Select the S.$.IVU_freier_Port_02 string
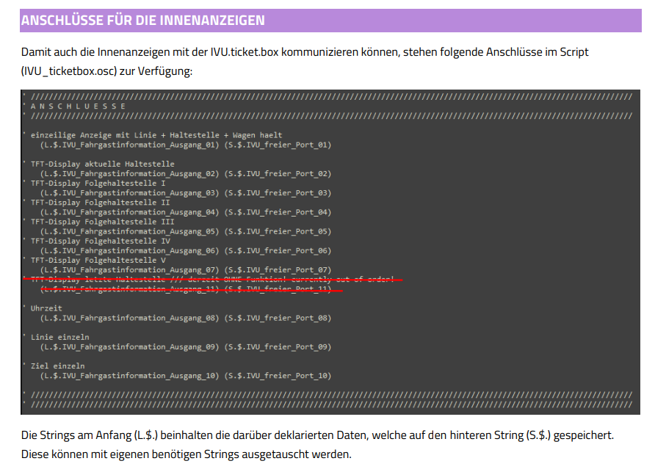 (x=278, y=174)
